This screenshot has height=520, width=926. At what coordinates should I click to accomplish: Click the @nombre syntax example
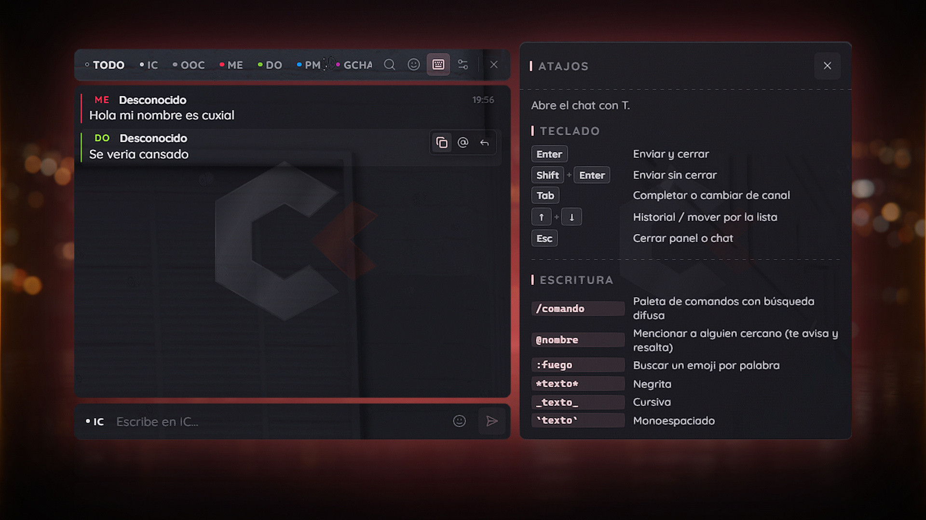[x=578, y=340]
